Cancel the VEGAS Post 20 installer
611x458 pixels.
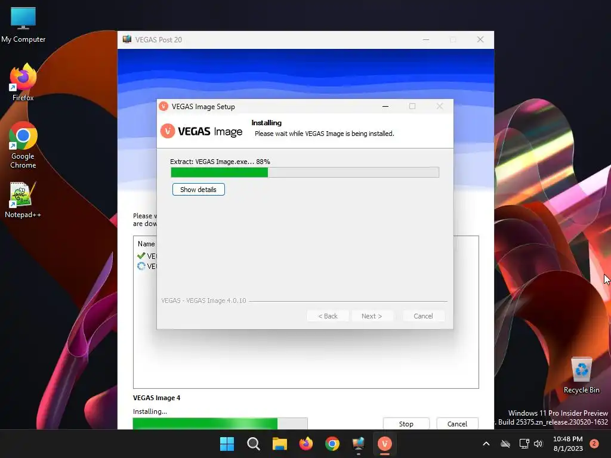457,424
